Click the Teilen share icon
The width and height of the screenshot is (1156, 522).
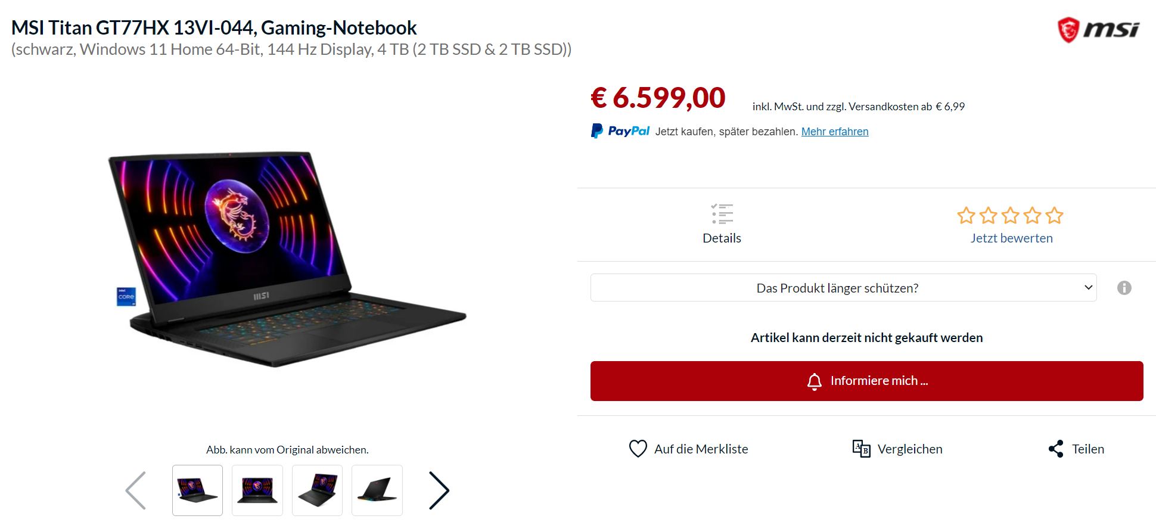point(1056,449)
